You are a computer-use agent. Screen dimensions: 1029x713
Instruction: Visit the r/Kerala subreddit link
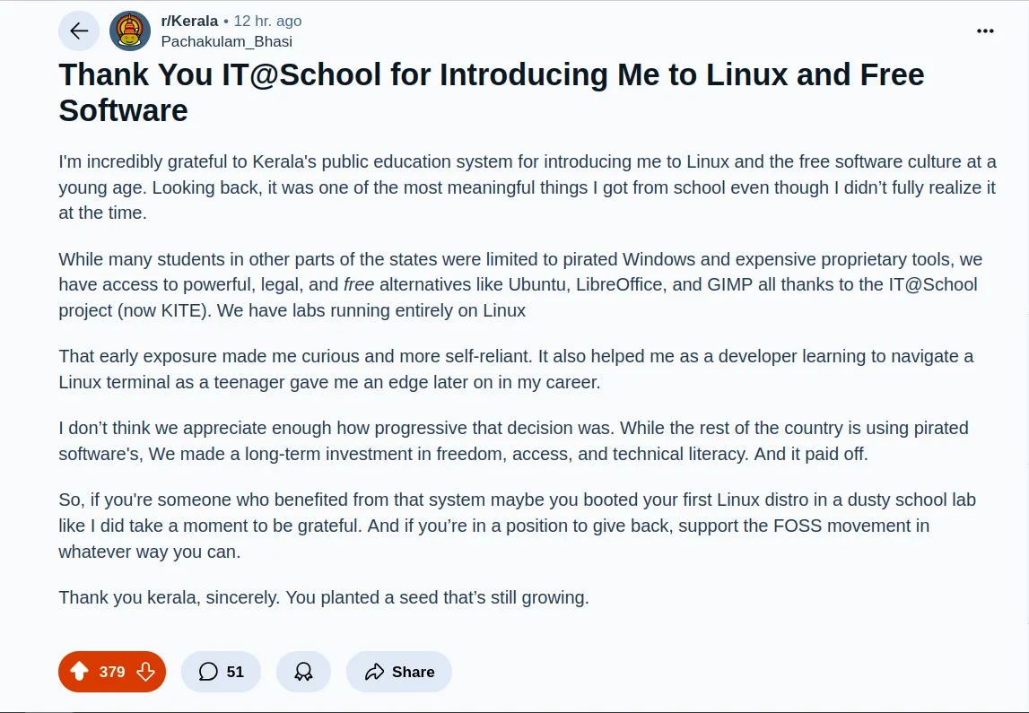tap(189, 21)
